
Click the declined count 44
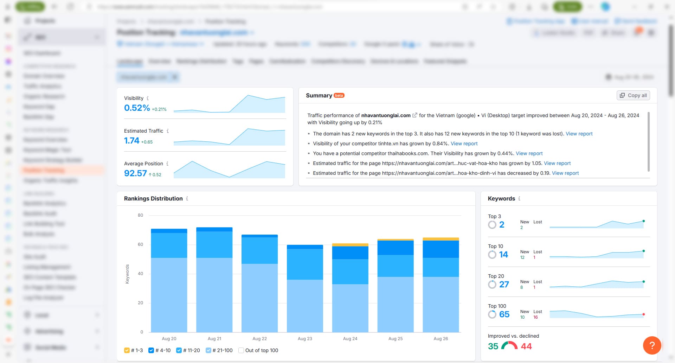[x=526, y=346]
